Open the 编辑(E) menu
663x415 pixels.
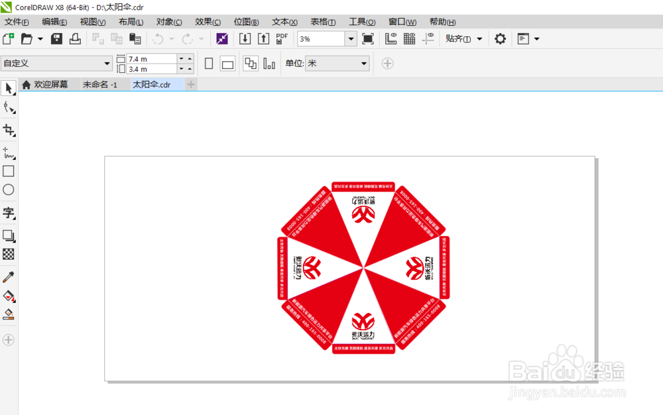(x=54, y=22)
